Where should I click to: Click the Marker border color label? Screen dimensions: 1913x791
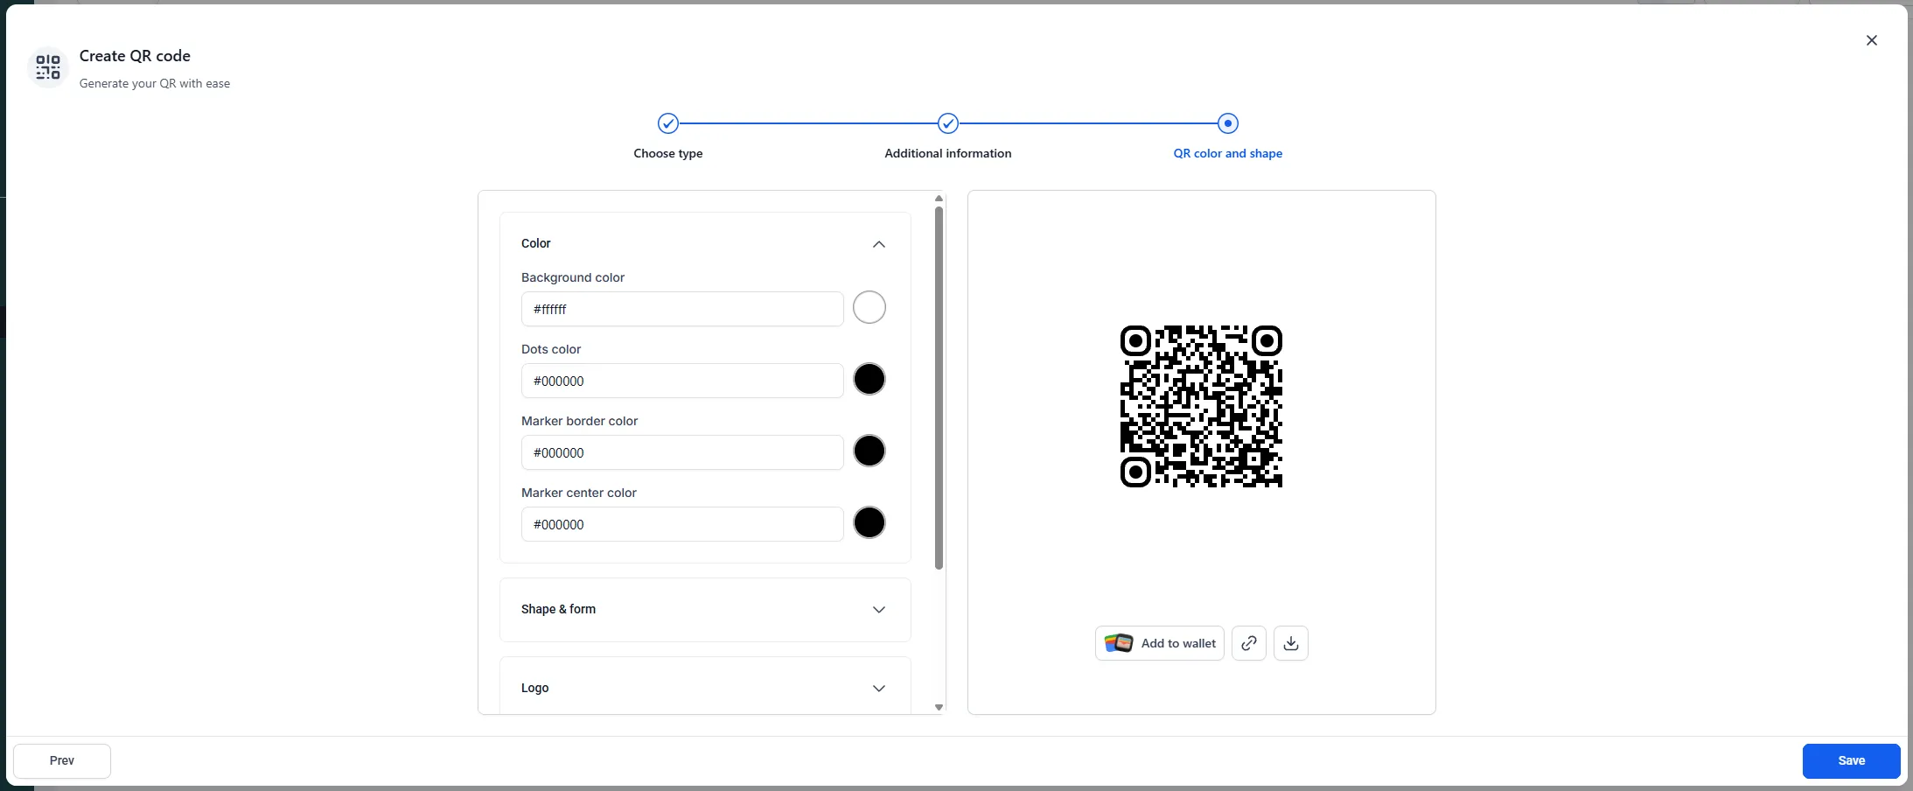[580, 421]
